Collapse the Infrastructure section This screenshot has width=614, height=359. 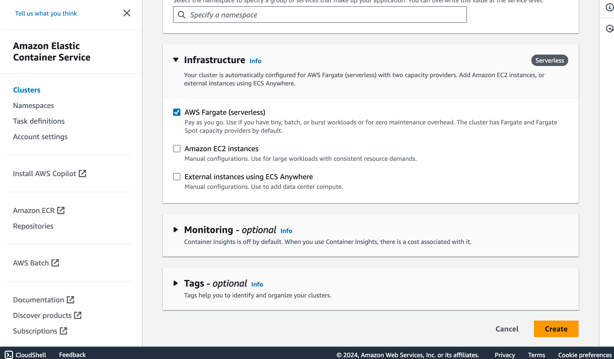(x=176, y=60)
